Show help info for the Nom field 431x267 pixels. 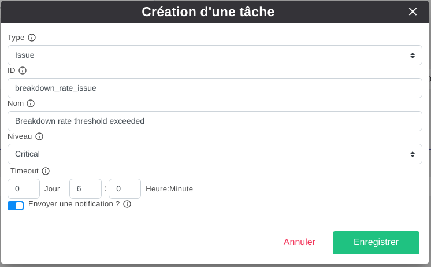pos(31,103)
